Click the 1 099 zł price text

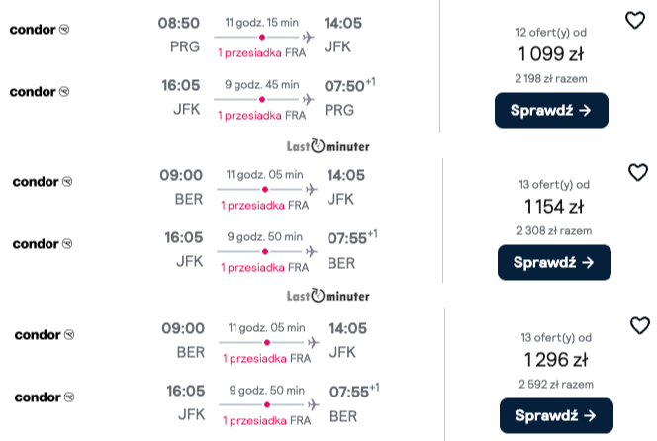[551, 54]
